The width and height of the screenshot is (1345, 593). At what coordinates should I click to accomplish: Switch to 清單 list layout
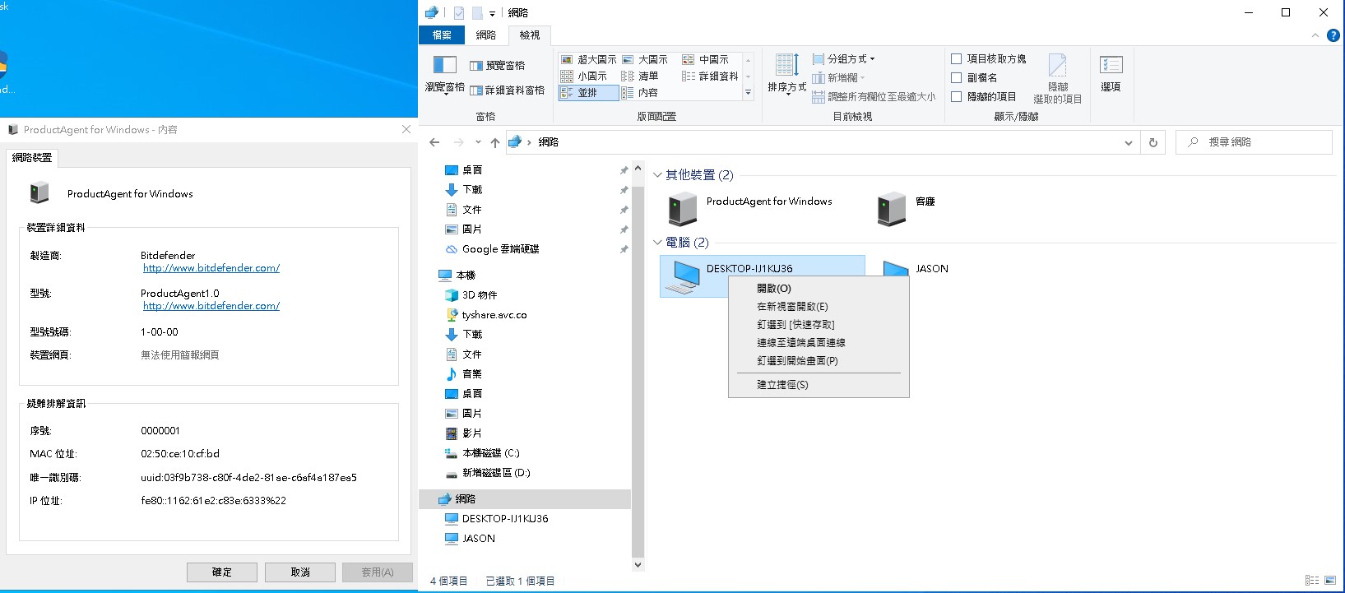pyautogui.click(x=640, y=76)
